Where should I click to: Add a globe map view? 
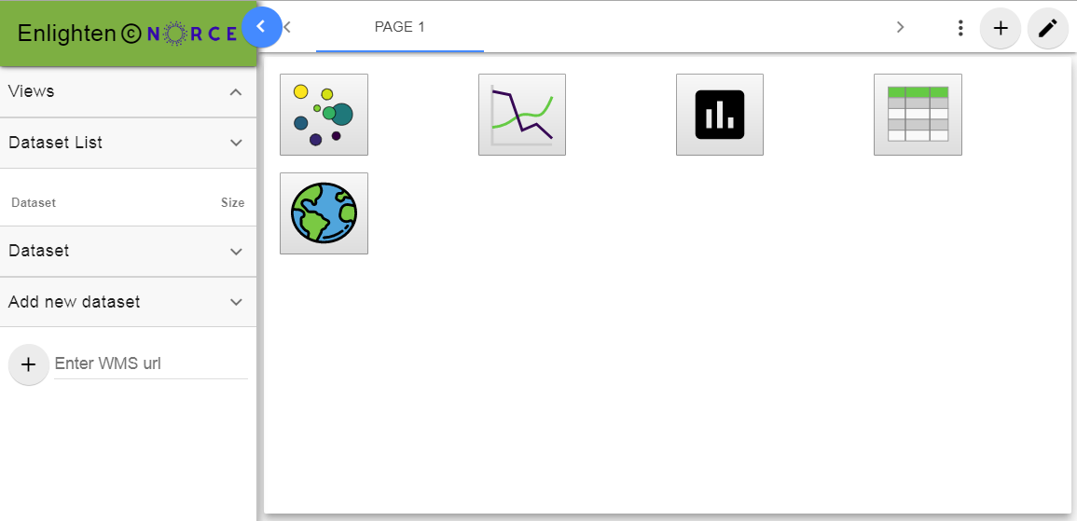tap(324, 213)
